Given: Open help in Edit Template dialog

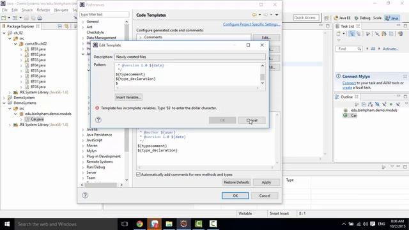Looking at the screenshot, I should (x=98, y=119).
